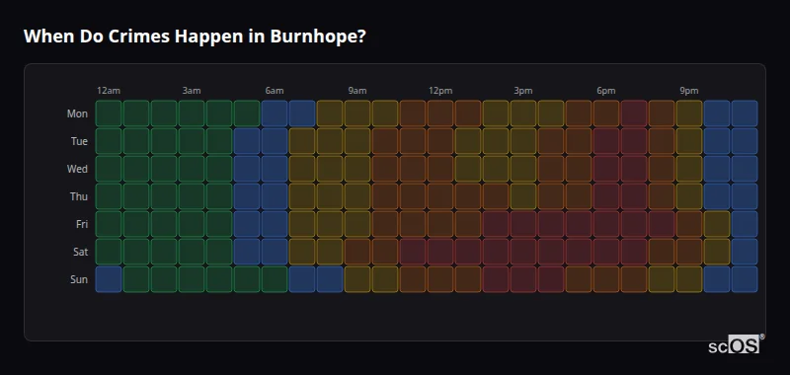Select the Thursday 12am green cell
The width and height of the screenshot is (790, 375).
(109, 196)
